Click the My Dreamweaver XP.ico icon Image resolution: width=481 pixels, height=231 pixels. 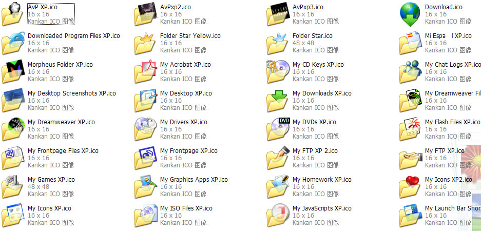click(13, 129)
